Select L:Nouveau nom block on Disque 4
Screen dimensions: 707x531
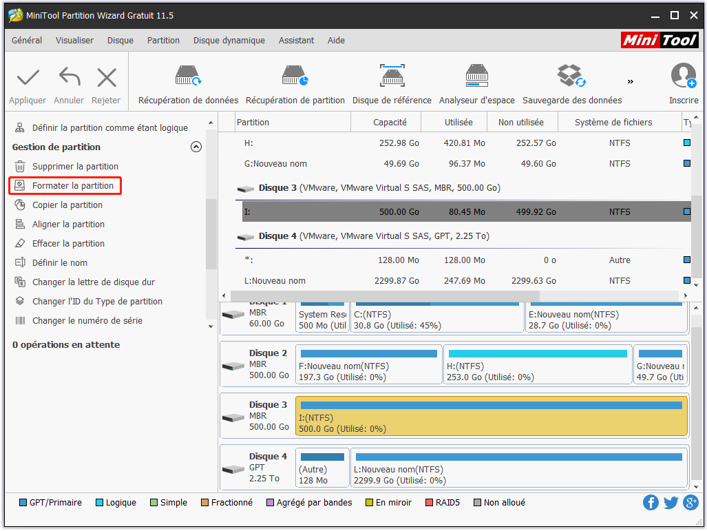pos(519,468)
